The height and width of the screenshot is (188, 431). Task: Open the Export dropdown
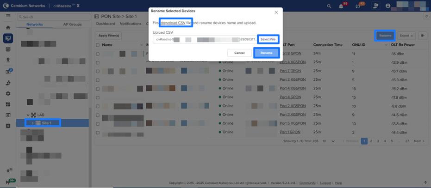(x=407, y=36)
